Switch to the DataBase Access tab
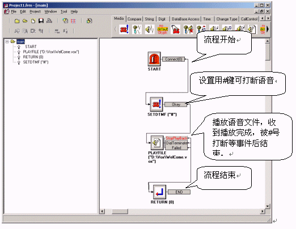The image size is (296, 229). (185, 19)
